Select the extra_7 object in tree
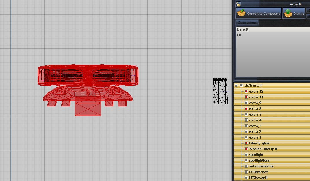The height and width of the screenshot is (181, 310). click(x=255, y=114)
